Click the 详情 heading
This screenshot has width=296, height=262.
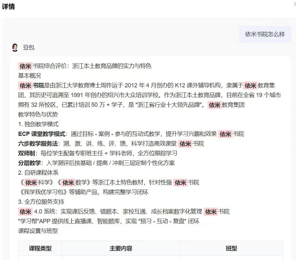coord(8,6)
